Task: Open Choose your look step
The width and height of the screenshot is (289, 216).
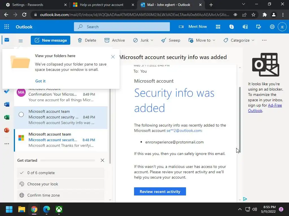Action: 61,184
